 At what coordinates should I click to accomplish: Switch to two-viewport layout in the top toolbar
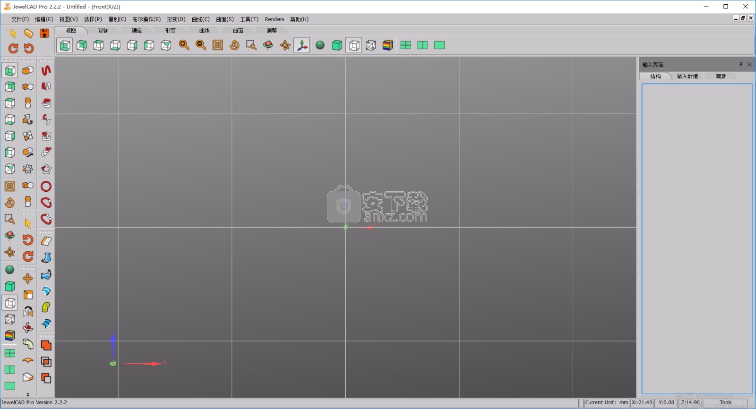pos(423,45)
